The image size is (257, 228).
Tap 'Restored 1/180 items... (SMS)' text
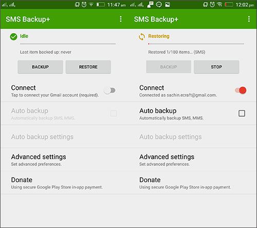pos(177,52)
